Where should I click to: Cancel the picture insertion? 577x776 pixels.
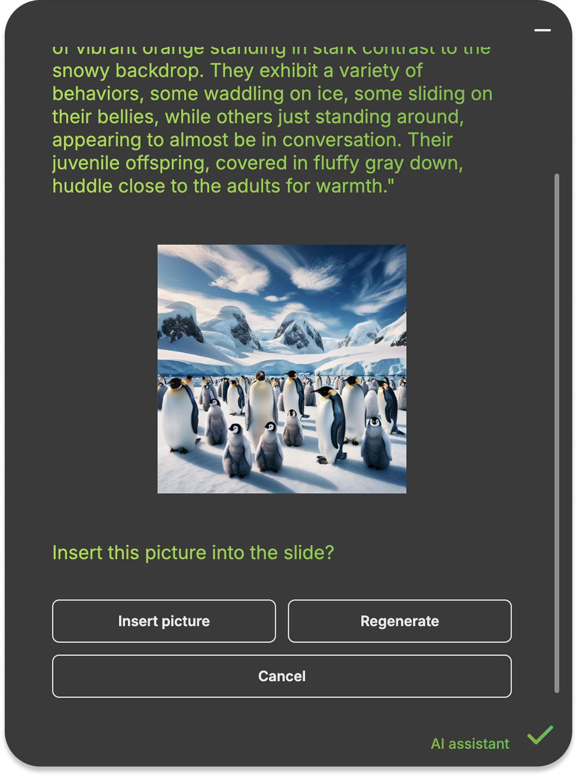point(282,676)
